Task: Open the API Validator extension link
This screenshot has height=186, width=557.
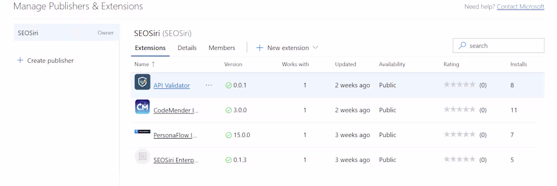Action: [172, 85]
